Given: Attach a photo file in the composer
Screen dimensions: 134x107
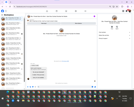Looking at the screenshot, I should pos(30,87).
